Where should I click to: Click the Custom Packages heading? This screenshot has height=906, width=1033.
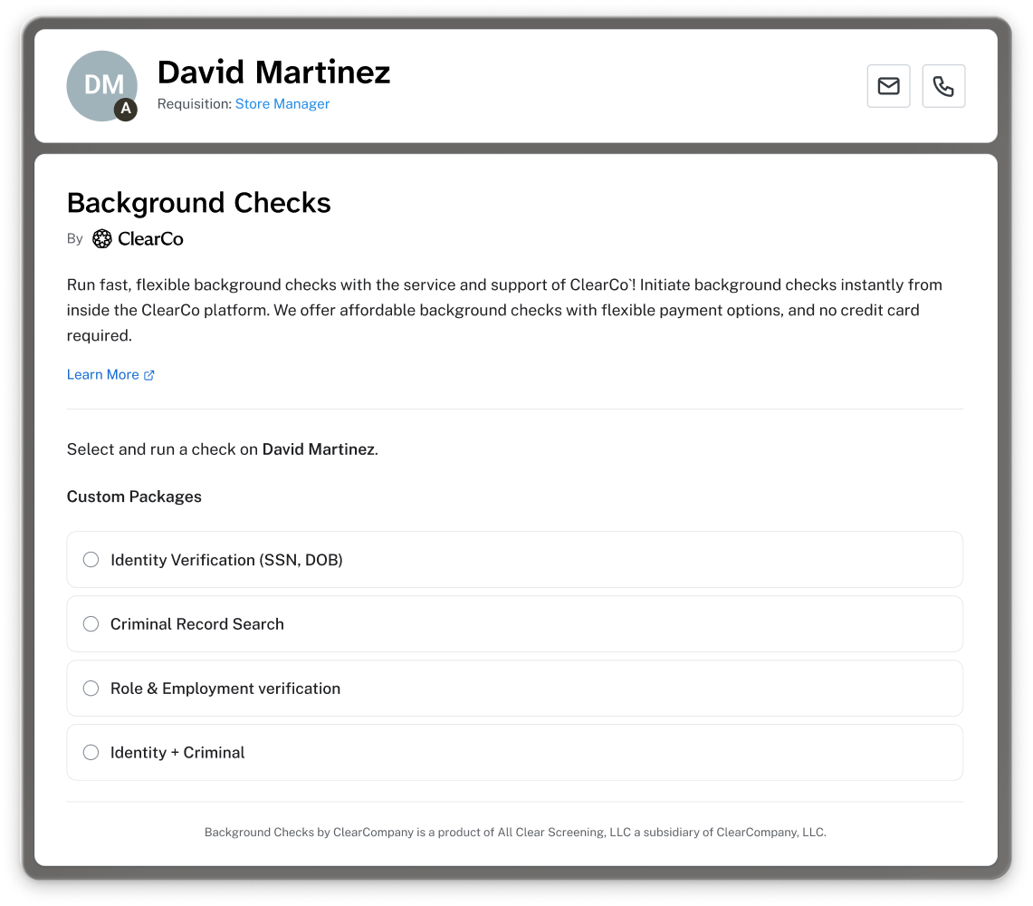click(133, 496)
